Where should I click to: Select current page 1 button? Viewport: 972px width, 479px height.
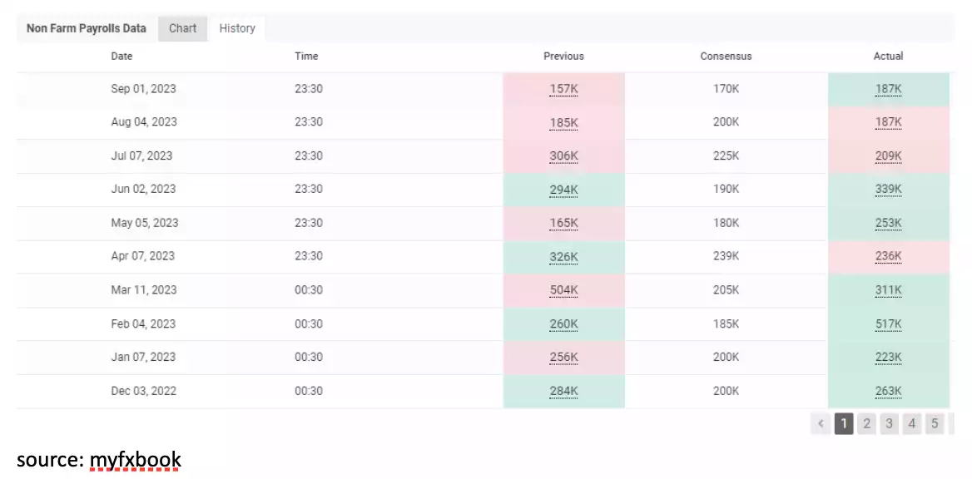(843, 424)
